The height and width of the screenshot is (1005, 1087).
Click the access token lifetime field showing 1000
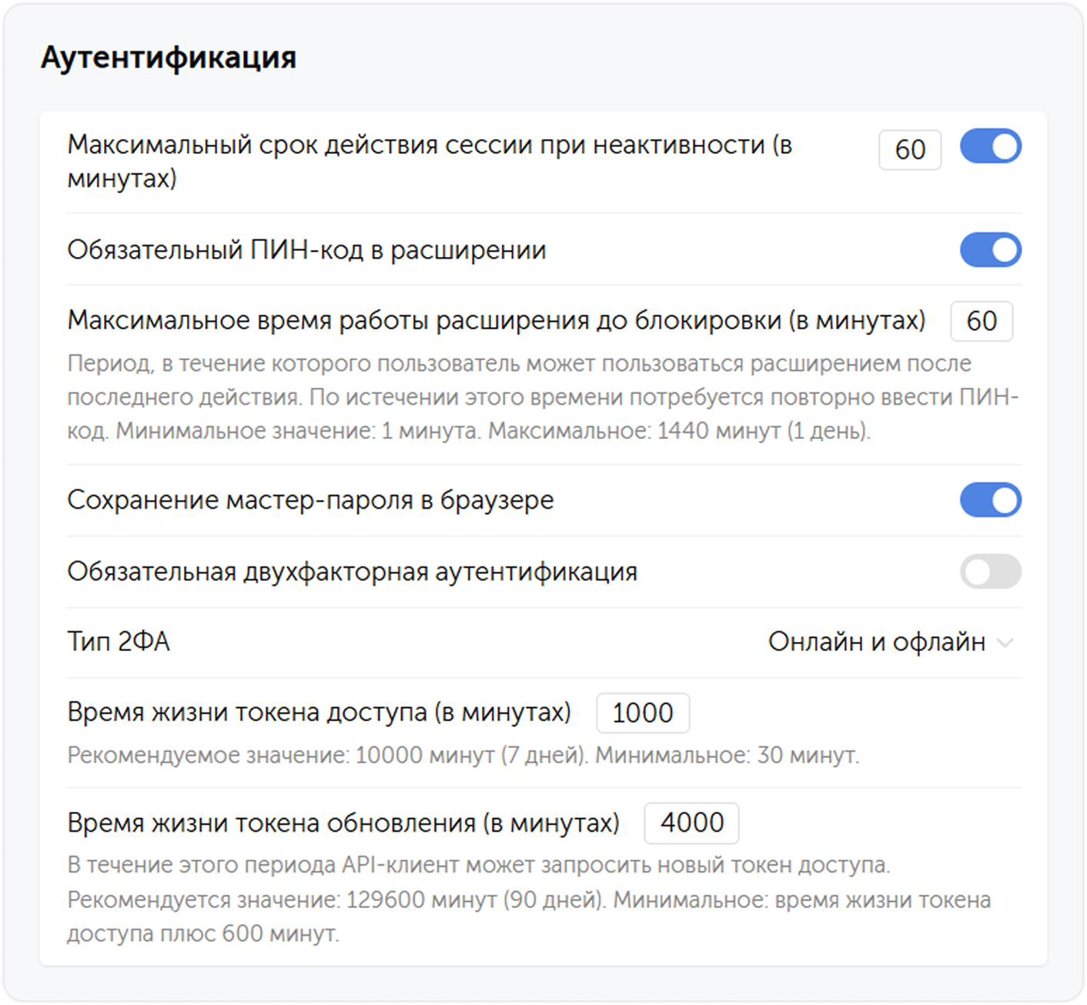click(x=644, y=713)
